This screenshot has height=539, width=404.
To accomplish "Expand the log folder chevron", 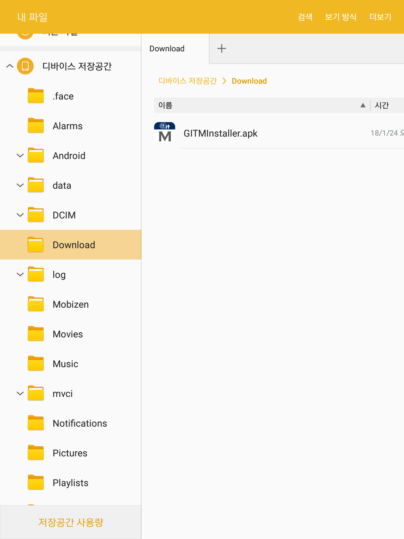I will click(20, 275).
